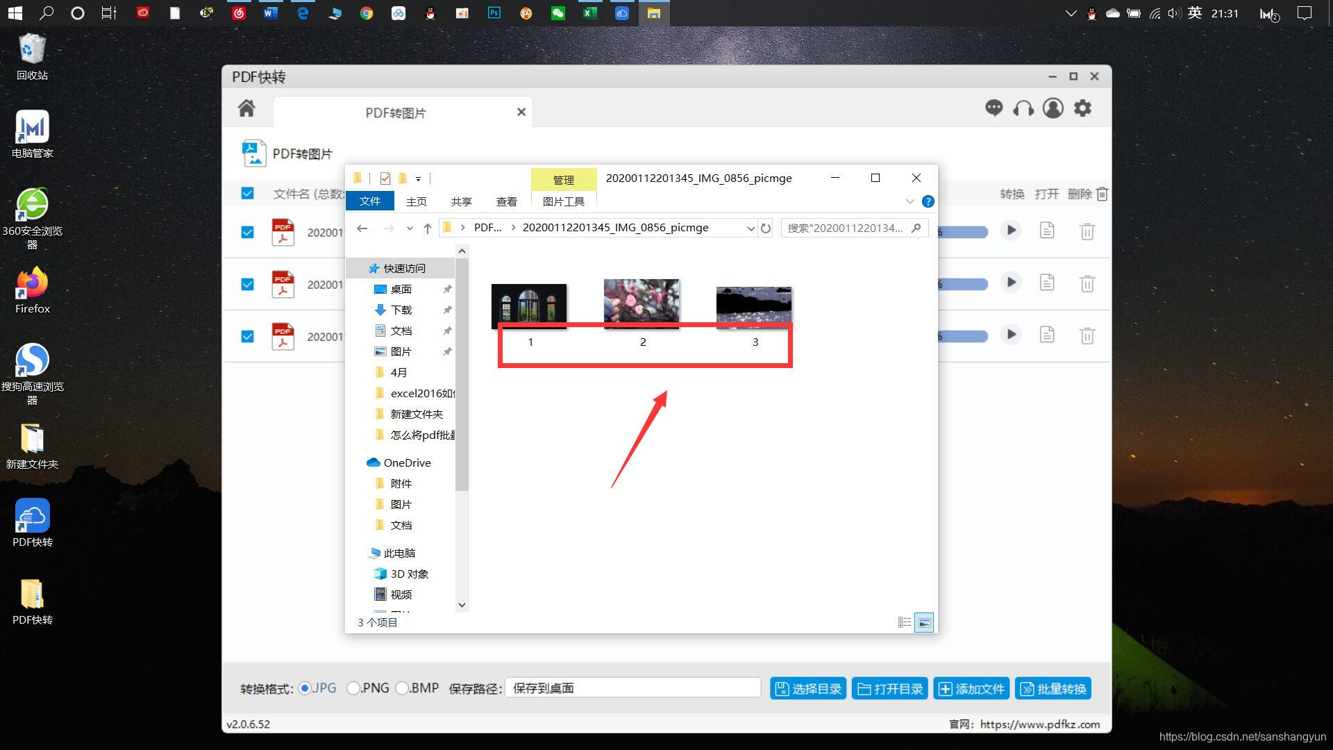Open recent locations dropdown arrow
Image resolution: width=1333 pixels, height=750 pixels.
tap(410, 228)
